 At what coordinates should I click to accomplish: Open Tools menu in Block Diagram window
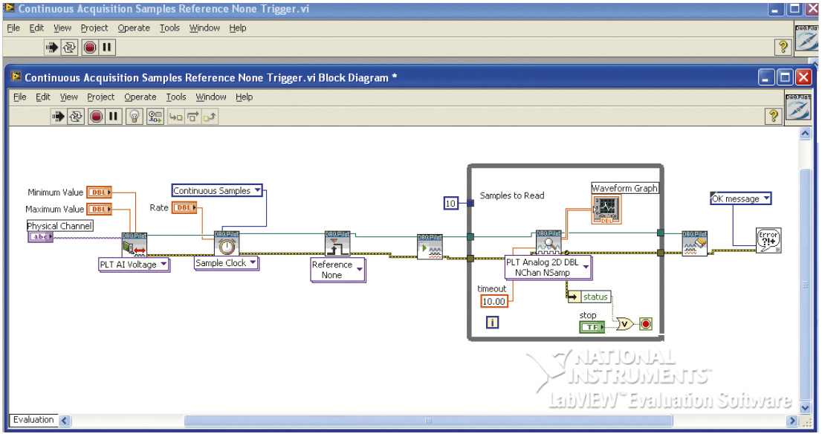click(176, 97)
